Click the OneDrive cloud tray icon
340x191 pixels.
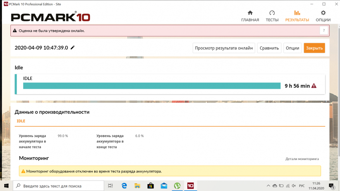pyautogui.click(x=275, y=186)
